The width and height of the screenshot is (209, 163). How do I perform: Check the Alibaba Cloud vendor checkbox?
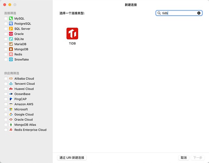6,79
